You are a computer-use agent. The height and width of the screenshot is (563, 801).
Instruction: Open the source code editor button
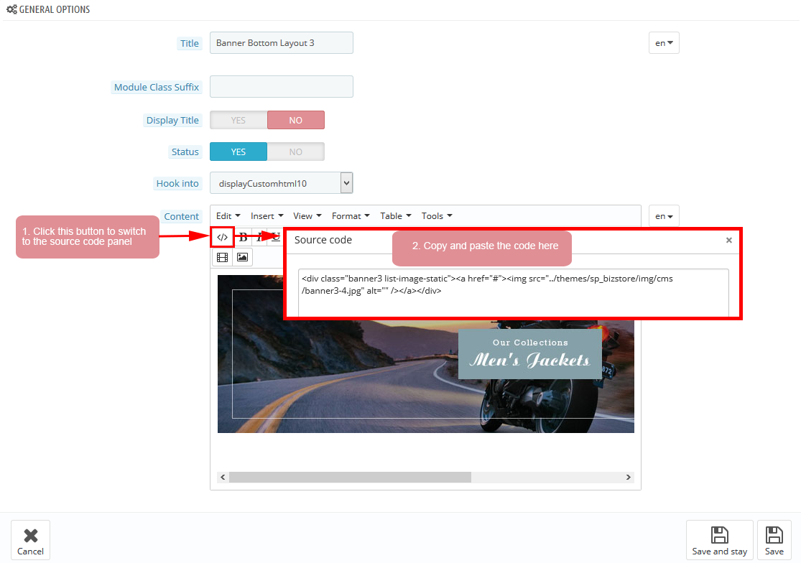(222, 238)
